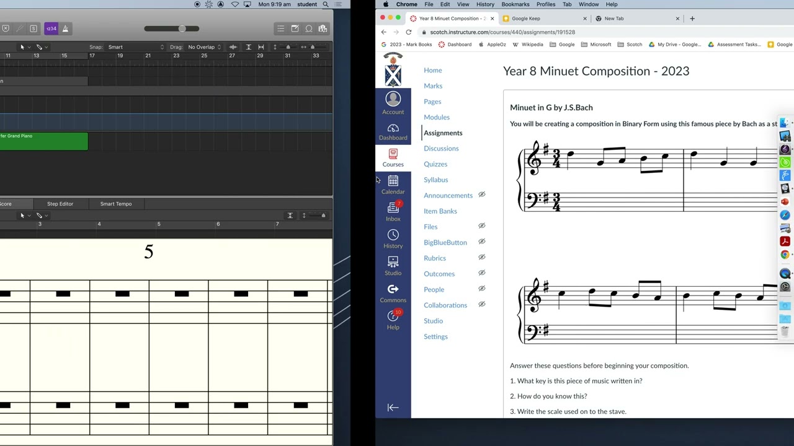Open the tracks area pencil tool menu
The image size is (794, 446).
pos(42,47)
